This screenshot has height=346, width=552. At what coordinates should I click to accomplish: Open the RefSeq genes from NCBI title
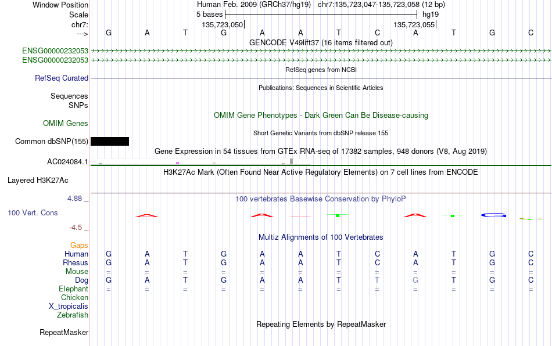[x=321, y=70]
